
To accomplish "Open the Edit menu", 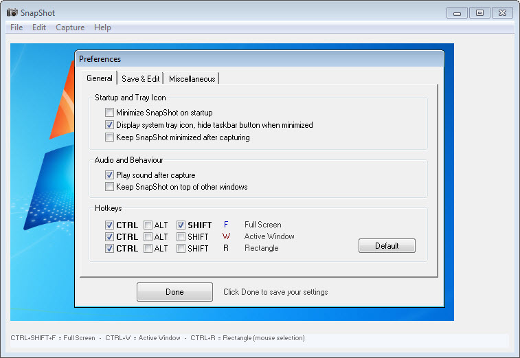I will (x=39, y=27).
